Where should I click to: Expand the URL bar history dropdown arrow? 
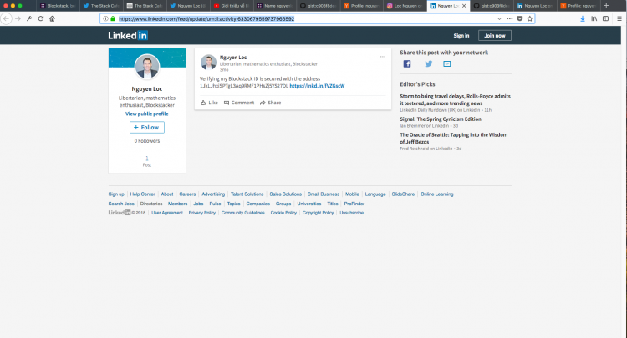(499, 18)
